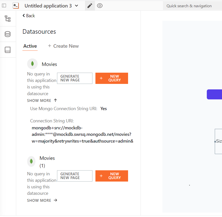Switch to preview mode eye icon

point(100,6)
